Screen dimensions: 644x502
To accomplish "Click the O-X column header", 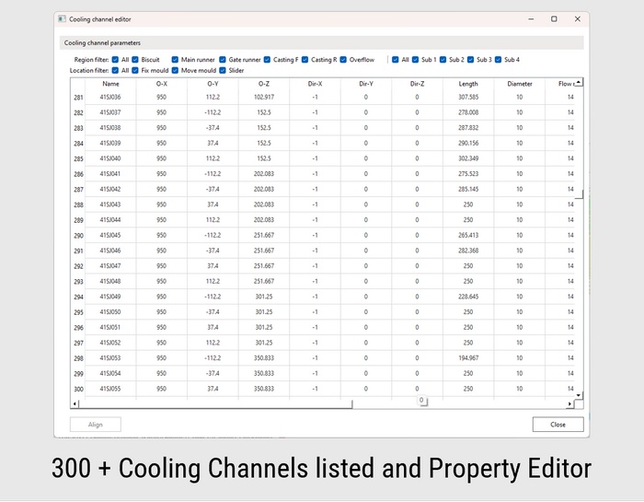I will pos(161,84).
